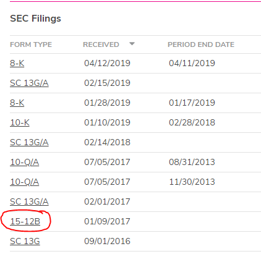Click the 02/28/2018 period end date
This screenshot has width=261, height=254.
pyautogui.click(x=192, y=122)
